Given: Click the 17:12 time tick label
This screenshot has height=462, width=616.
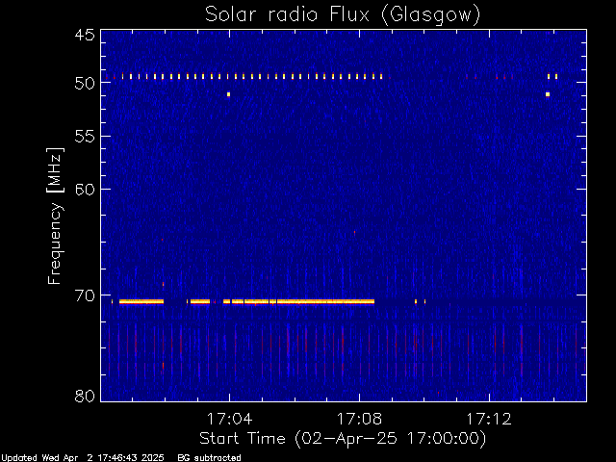Looking at the screenshot, I should pyautogui.click(x=489, y=420).
